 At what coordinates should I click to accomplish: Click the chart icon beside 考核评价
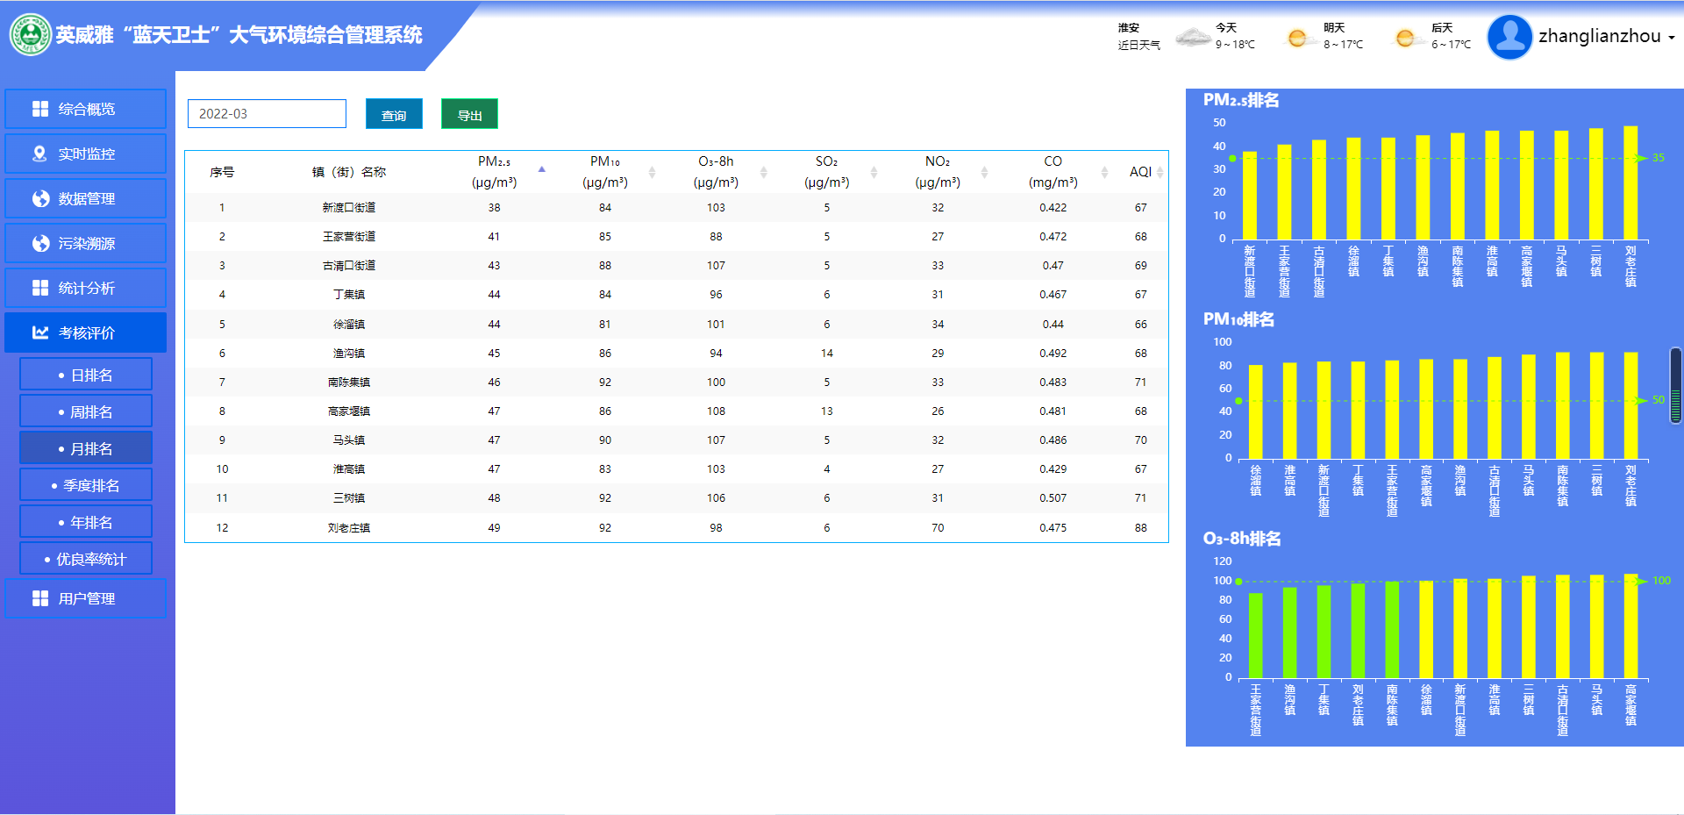click(x=40, y=332)
